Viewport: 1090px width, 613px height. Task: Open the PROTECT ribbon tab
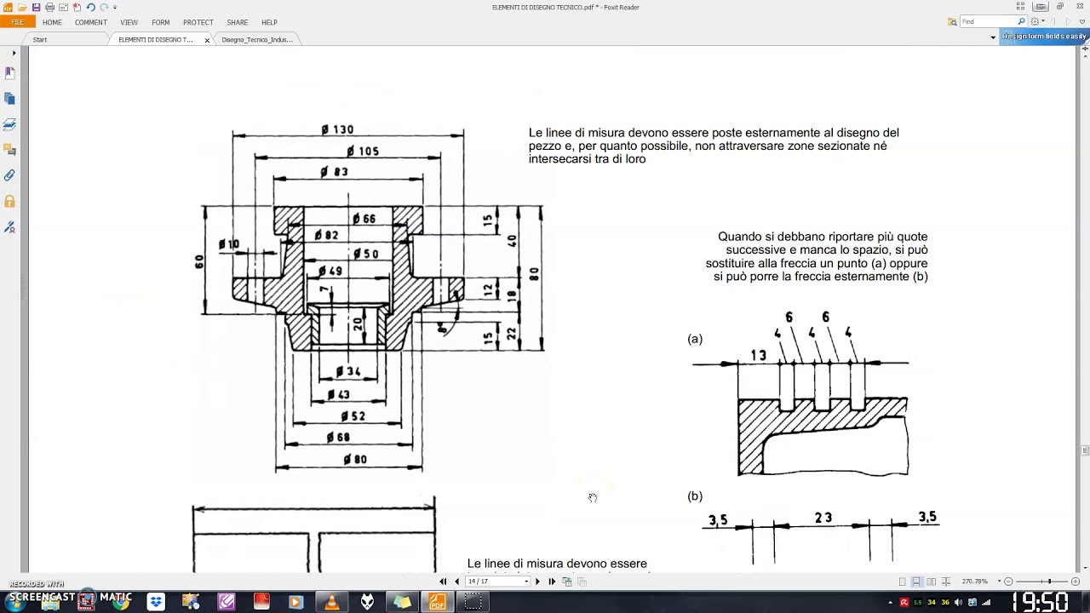tap(198, 22)
